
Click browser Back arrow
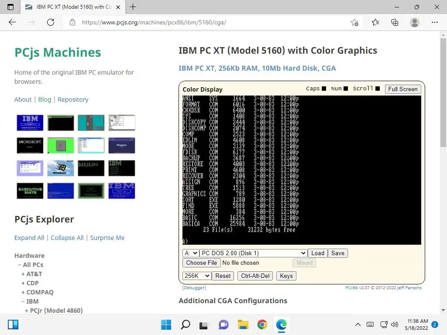[12, 22]
